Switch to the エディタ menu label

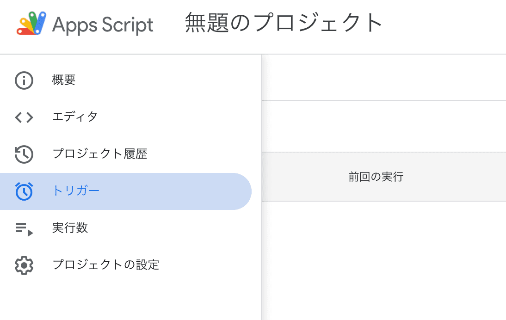click(x=75, y=117)
